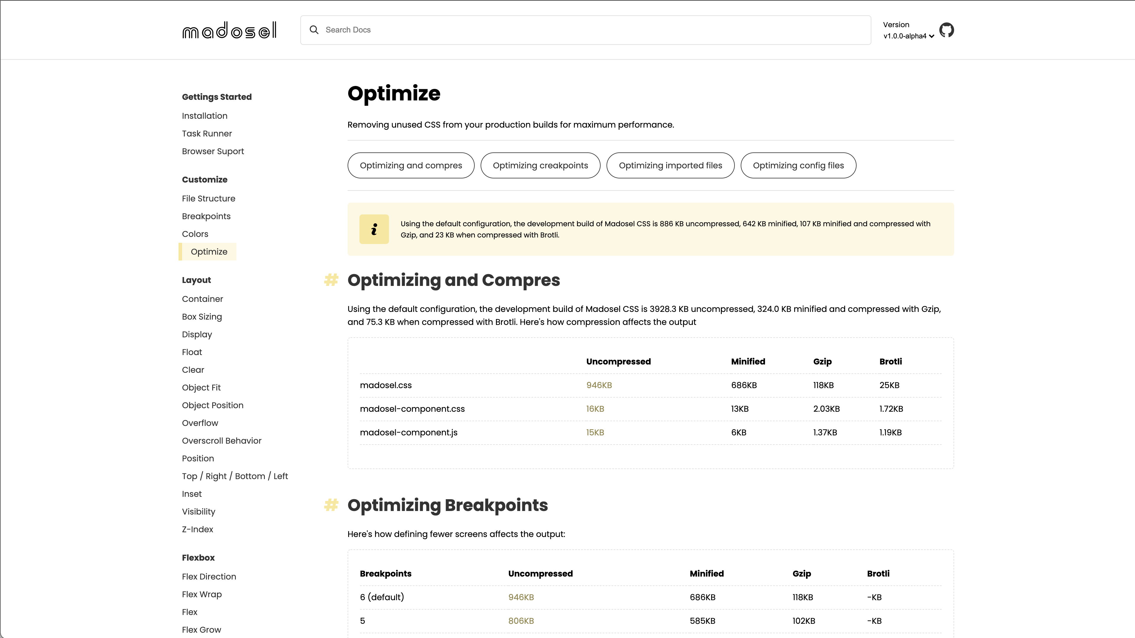1135x638 pixels.
Task: Open the GitHub repository icon
Action: [x=946, y=30]
